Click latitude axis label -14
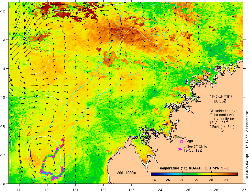 (3, 69)
